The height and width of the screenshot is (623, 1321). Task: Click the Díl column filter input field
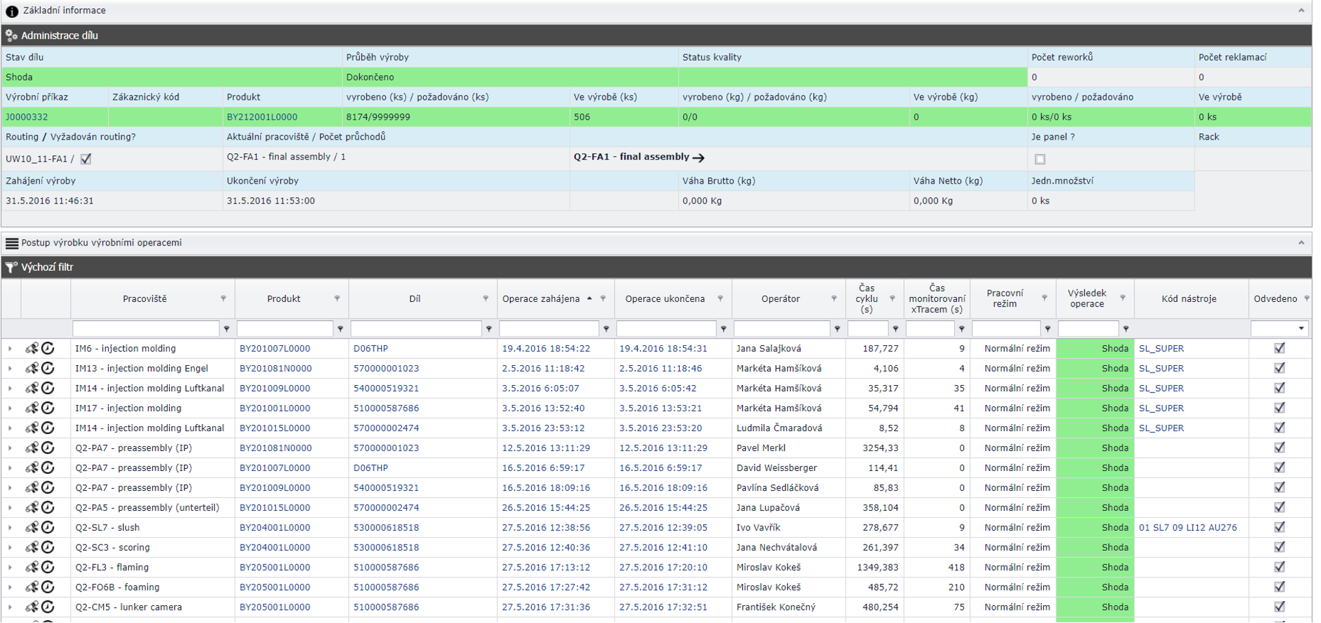coord(416,329)
